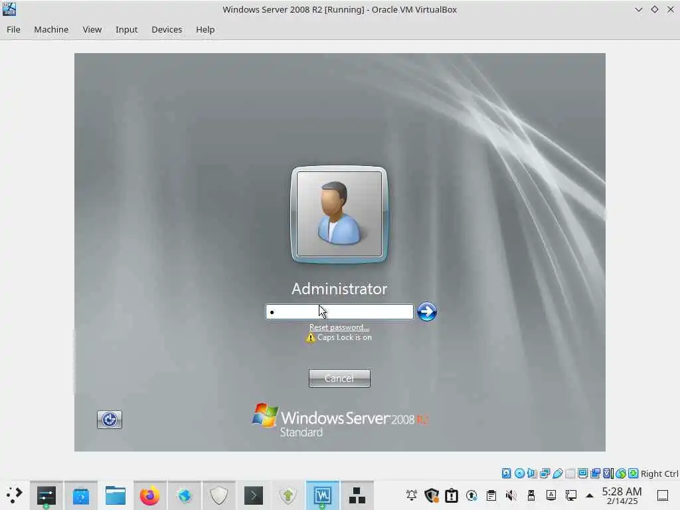Open the Devices menu

(167, 29)
